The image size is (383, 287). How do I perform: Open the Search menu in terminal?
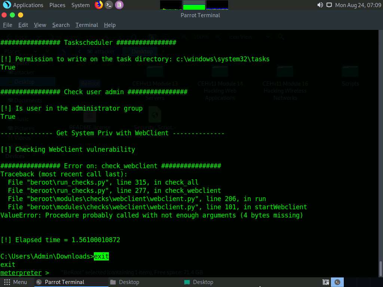tap(61, 25)
